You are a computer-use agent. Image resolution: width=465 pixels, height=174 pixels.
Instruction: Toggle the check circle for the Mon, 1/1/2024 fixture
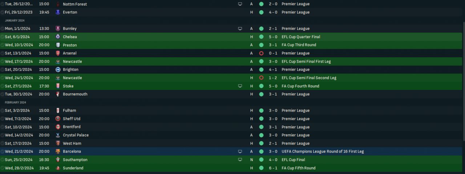tap(3, 29)
